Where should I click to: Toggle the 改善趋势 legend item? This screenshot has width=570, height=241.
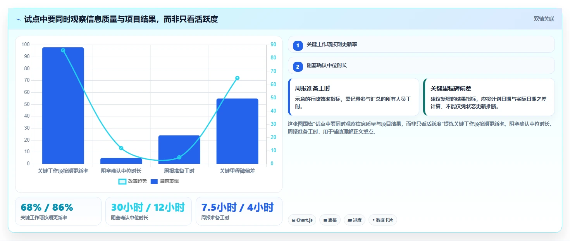tap(133, 181)
